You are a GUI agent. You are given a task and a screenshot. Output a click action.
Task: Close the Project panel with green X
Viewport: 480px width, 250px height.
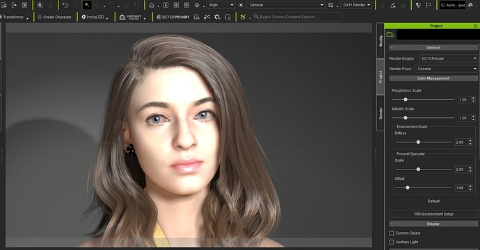point(476,26)
